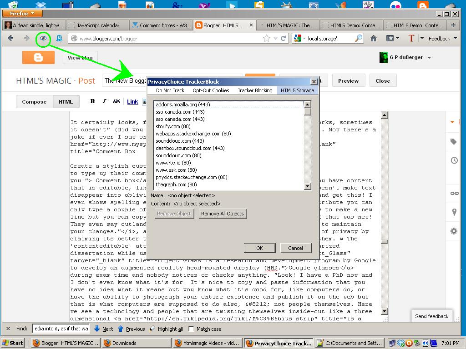This screenshot has width=466, height=349.
Task: Switch editor to HTML mode
Action: point(66,102)
